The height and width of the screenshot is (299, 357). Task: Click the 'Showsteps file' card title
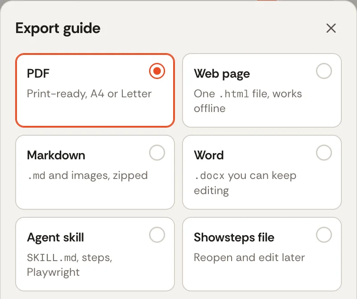pos(234,237)
